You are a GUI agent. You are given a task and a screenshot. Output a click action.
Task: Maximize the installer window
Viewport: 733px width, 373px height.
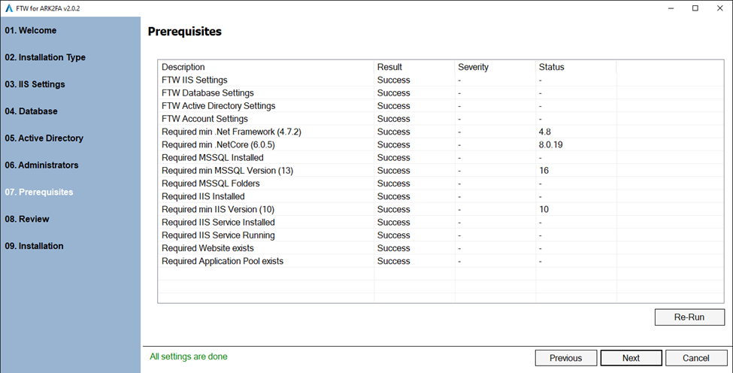(x=695, y=8)
